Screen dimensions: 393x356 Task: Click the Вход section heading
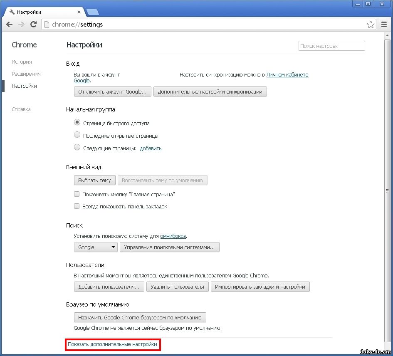click(73, 64)
